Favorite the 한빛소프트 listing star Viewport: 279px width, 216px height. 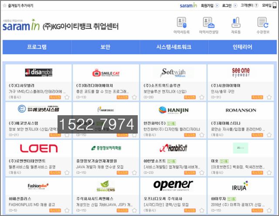click(202, 173)
